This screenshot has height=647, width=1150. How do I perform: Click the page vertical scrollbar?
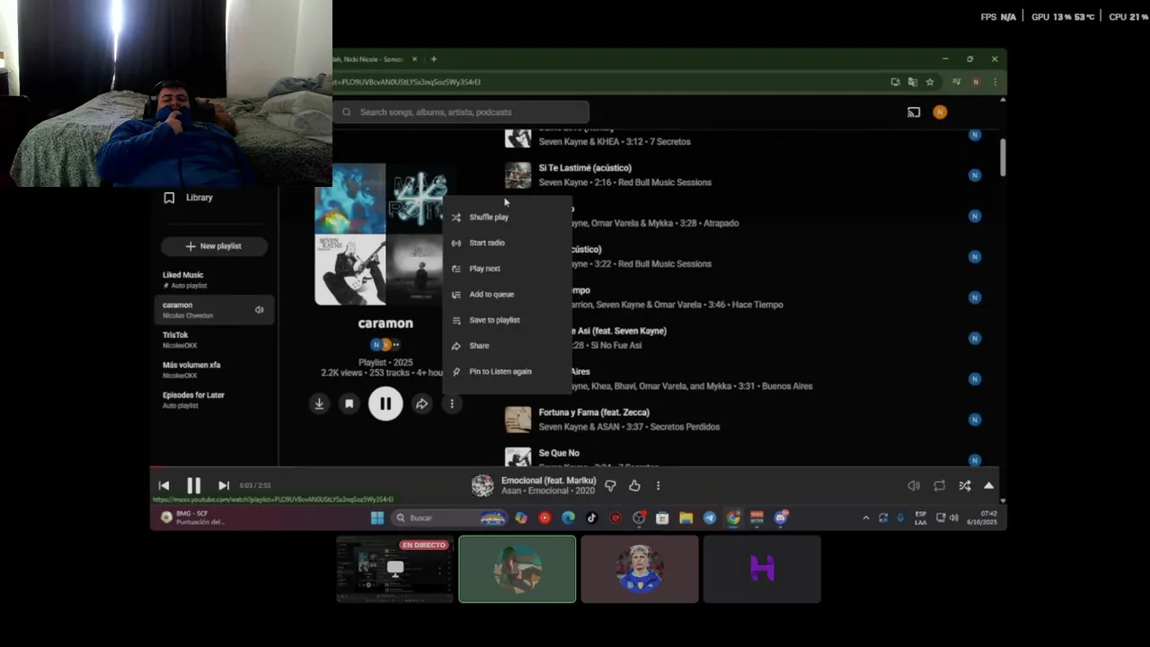[1003, 157]
